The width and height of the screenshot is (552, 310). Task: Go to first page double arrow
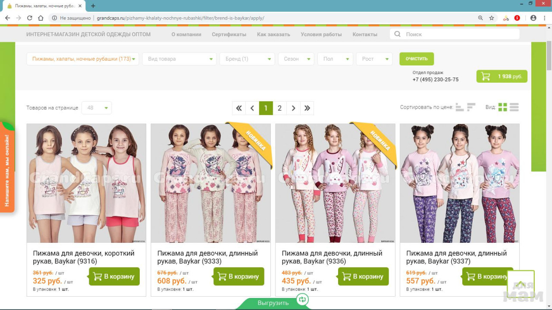tap(239, 108)
